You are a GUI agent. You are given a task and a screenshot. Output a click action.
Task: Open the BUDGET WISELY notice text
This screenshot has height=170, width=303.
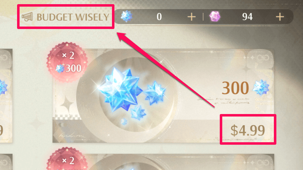(73, 17)
